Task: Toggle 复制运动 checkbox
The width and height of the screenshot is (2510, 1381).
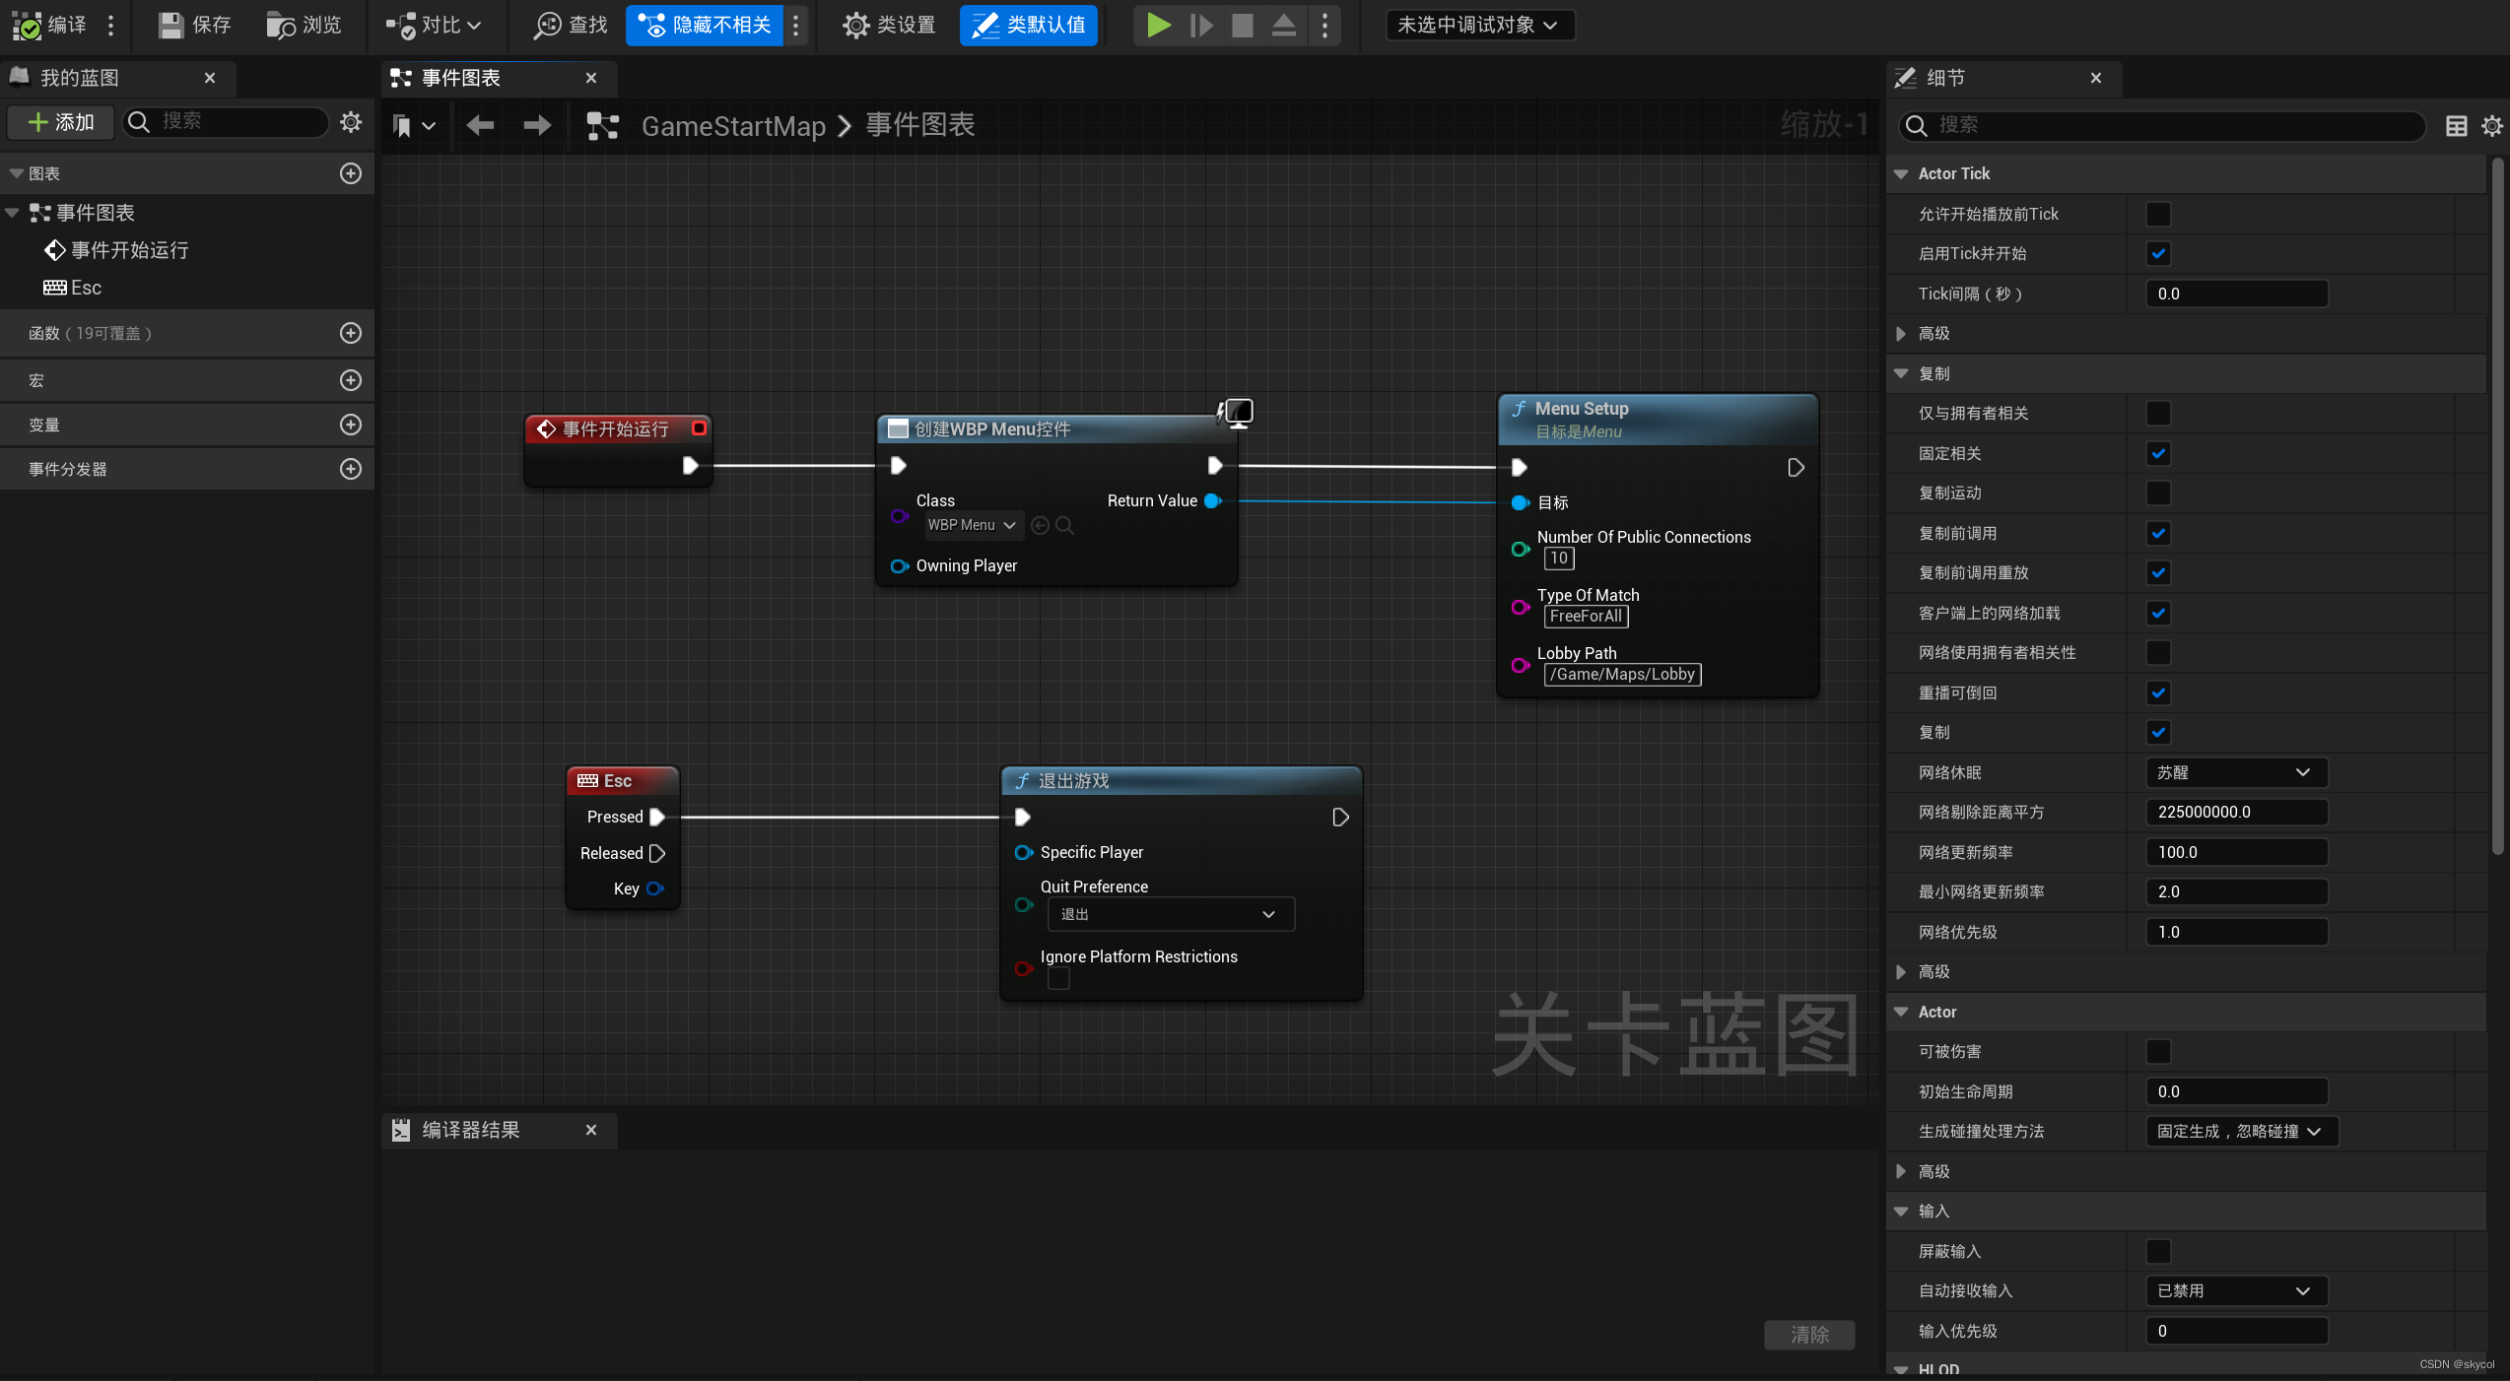Action: [x=2158, y=493]
